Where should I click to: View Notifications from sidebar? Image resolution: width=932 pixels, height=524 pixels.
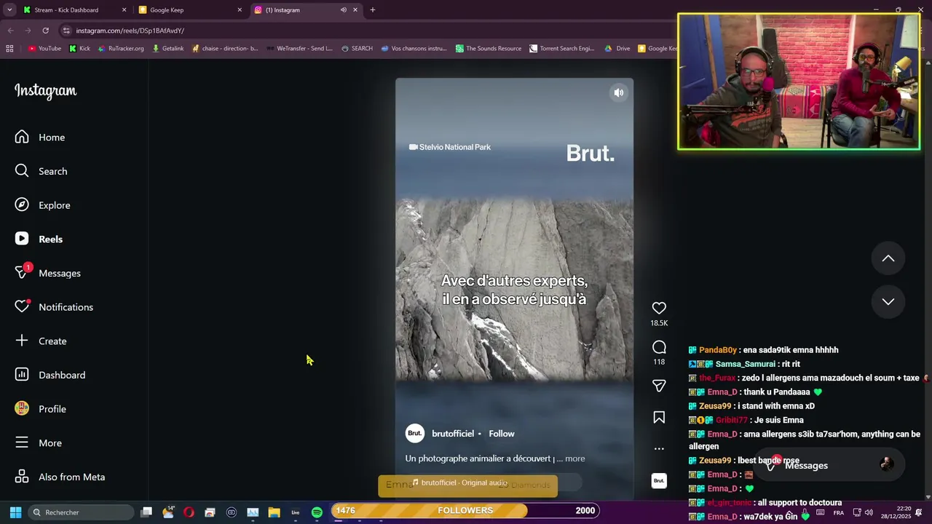click(x=54, y=307)
